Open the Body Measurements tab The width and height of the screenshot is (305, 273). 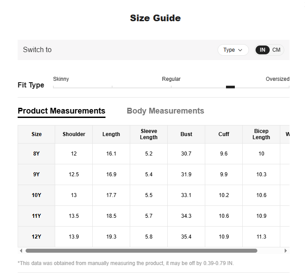pos(166,111)
